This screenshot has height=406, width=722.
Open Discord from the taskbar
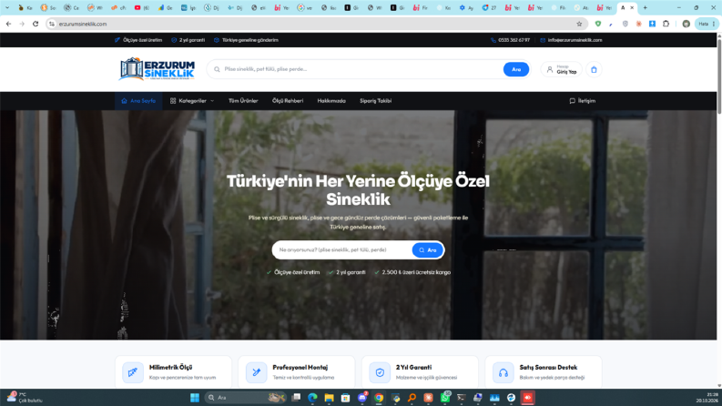click(362, 398)
